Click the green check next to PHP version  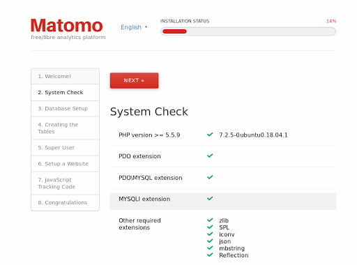[x=210, y=135]
